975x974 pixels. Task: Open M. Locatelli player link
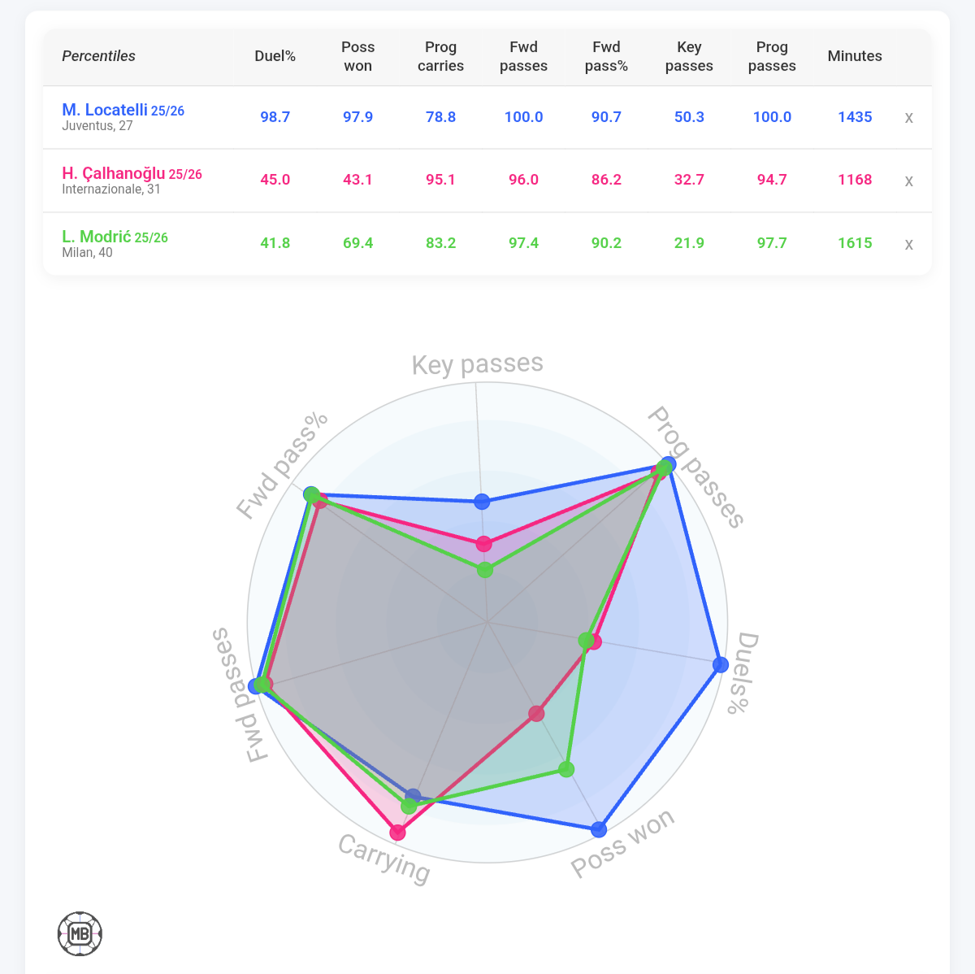(x=105, y=110)
